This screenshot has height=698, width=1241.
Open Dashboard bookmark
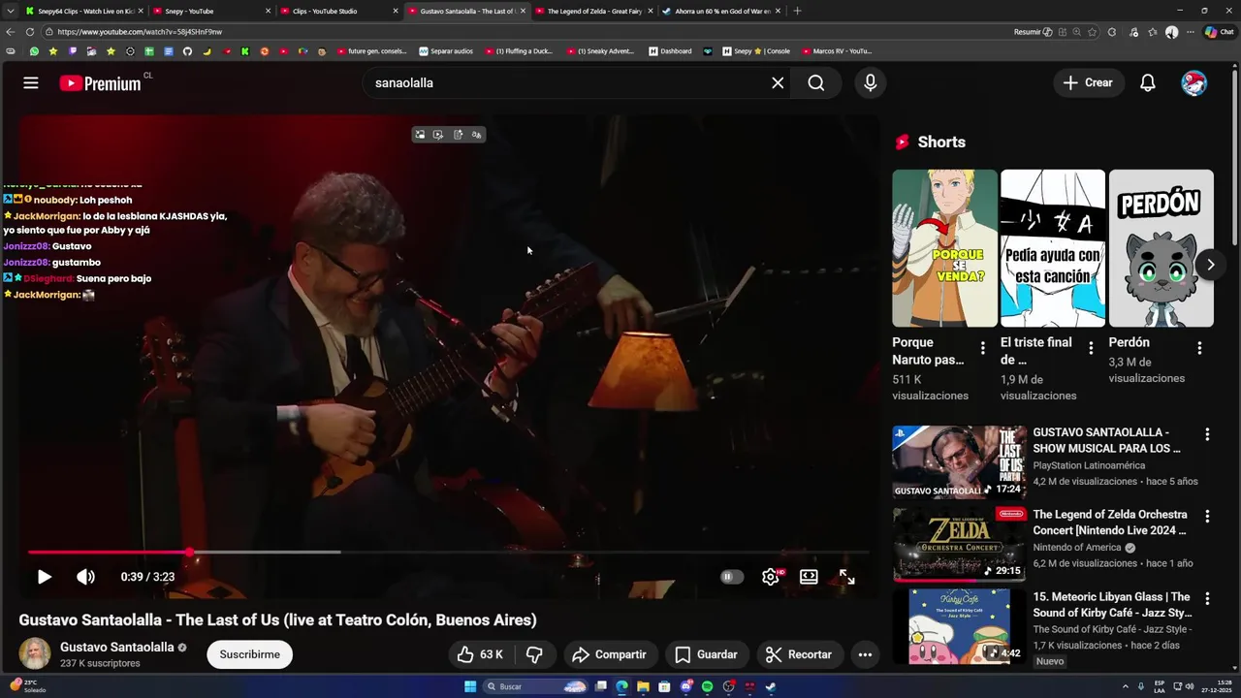pos(671,51)
